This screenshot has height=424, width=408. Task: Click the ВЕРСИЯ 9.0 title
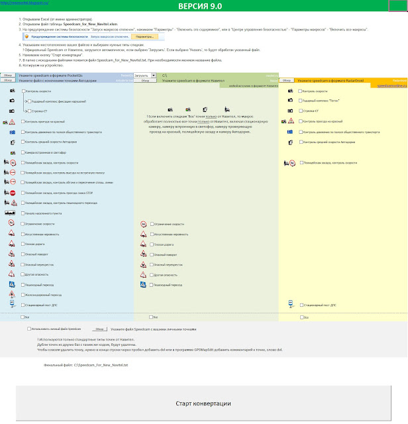(x=200, y=6)
